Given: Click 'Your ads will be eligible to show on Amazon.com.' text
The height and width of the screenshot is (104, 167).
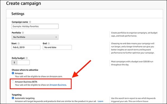Looking at the screenshot, I should (x=39, y=77).
